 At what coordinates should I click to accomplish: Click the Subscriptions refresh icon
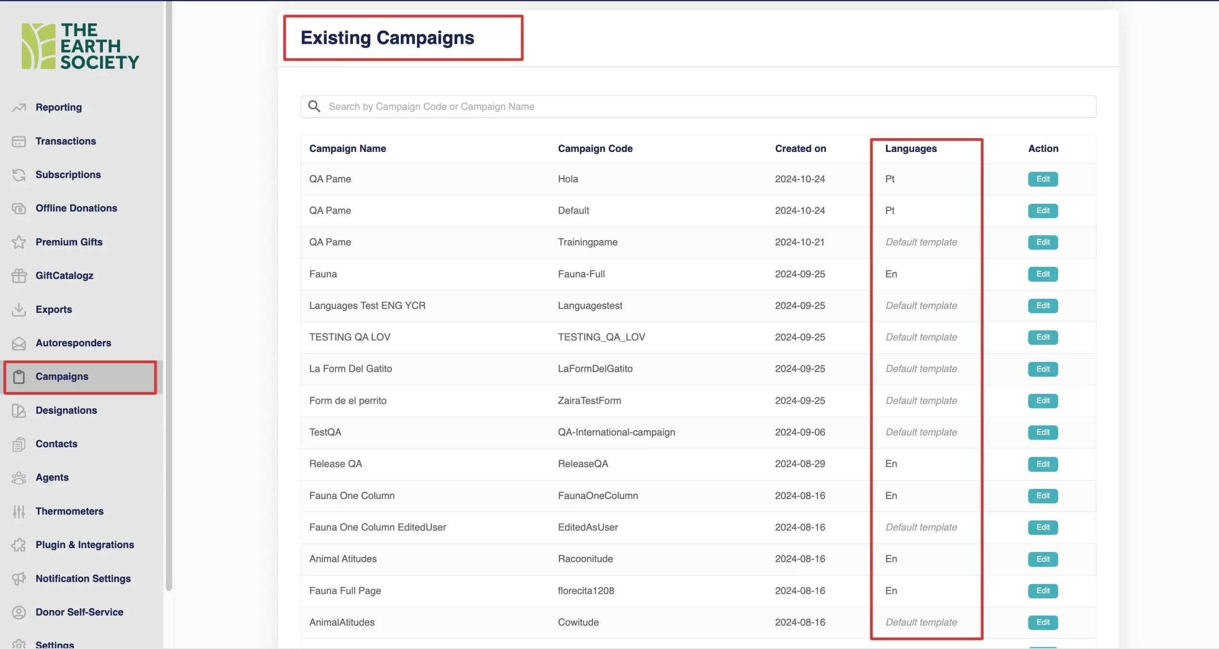[x=19, y=175]
